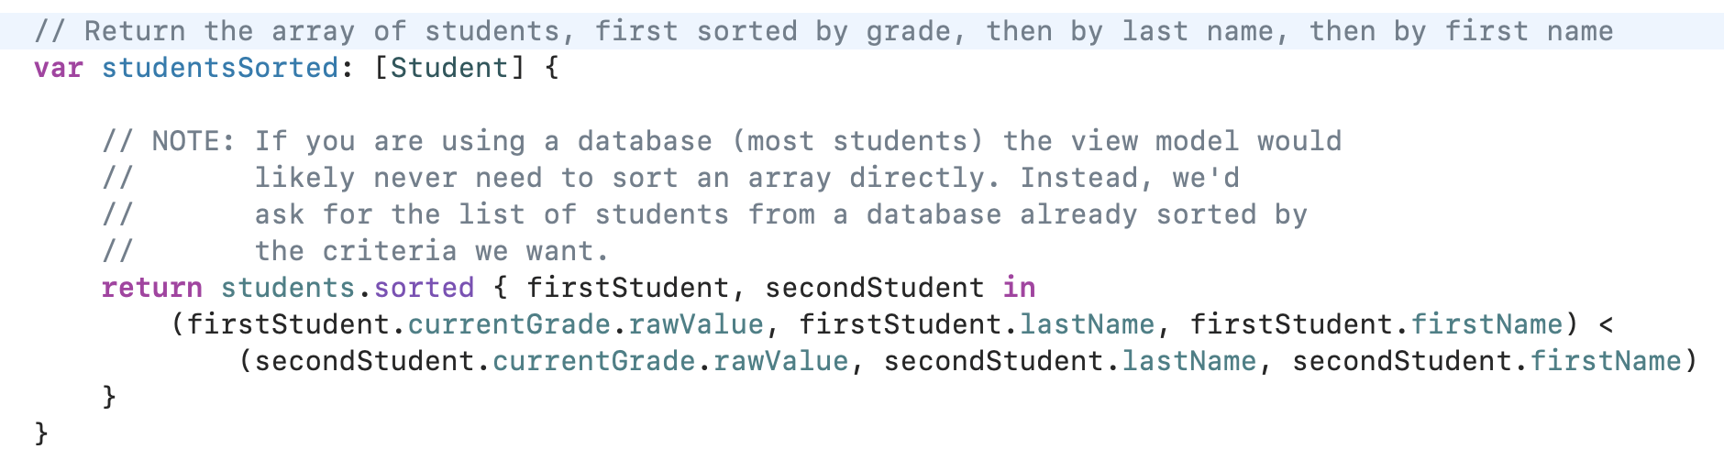The width and height of the screenshot is (1724, 460).
Task: Click the final closing brace of studentsSorted
Action: (x=41, y=433)
